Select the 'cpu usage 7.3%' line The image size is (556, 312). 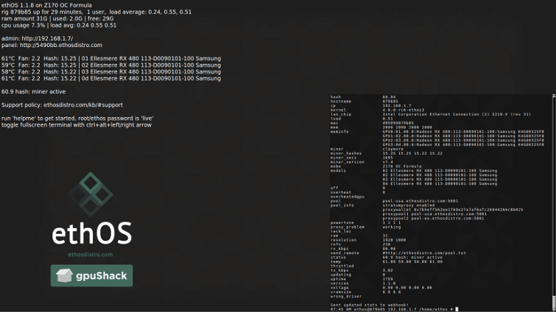point(59,25)
